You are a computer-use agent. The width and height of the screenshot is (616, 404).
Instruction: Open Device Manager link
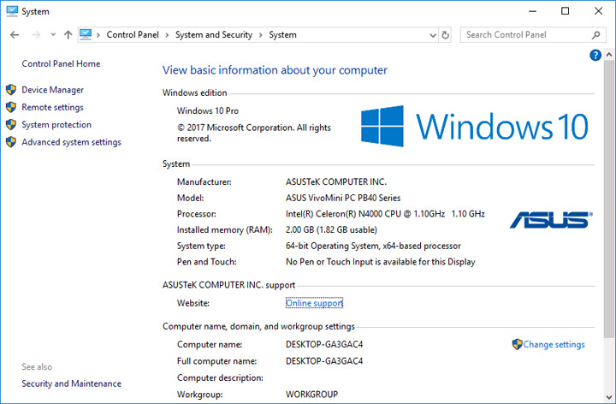click(53, 90)
